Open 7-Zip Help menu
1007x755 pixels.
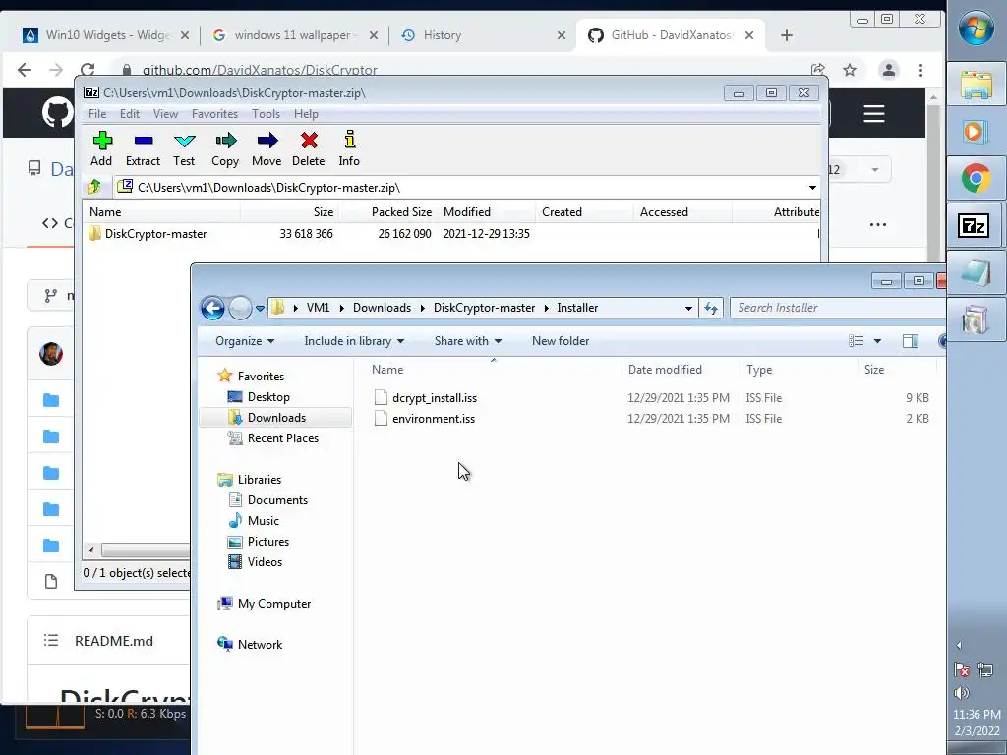307,114
